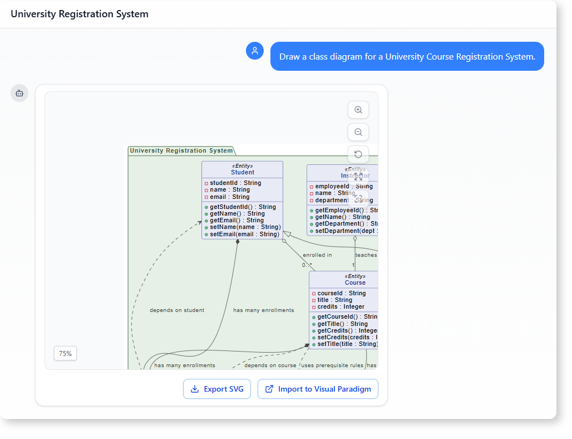Viewport: 572px width, 439px height.
Task: Click the corner-brackets fullscreen icon
Action: [x=358, y=198]
